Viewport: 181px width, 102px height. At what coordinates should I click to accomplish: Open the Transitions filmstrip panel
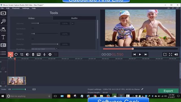coord(3,45)
